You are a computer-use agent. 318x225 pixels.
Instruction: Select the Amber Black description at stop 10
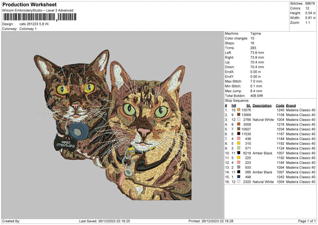tap(263, 153)
